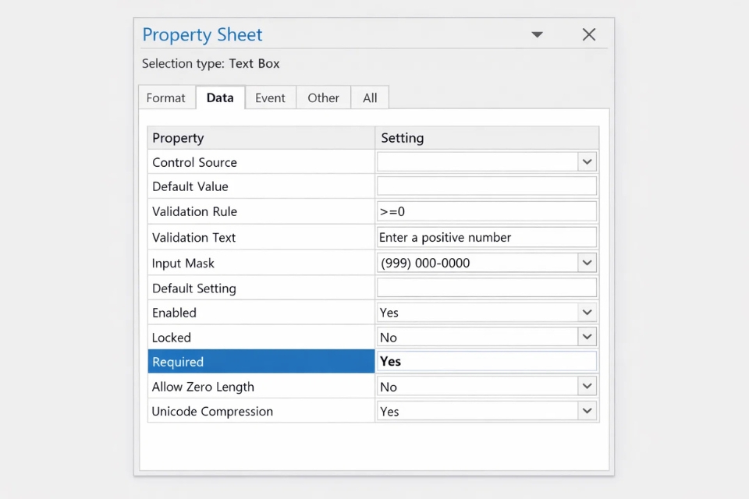Open the Locked setting dropdown
The image size is (749, 499).
(587, 338)
